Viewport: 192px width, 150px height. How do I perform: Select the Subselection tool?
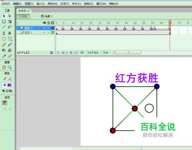(10, 16)
